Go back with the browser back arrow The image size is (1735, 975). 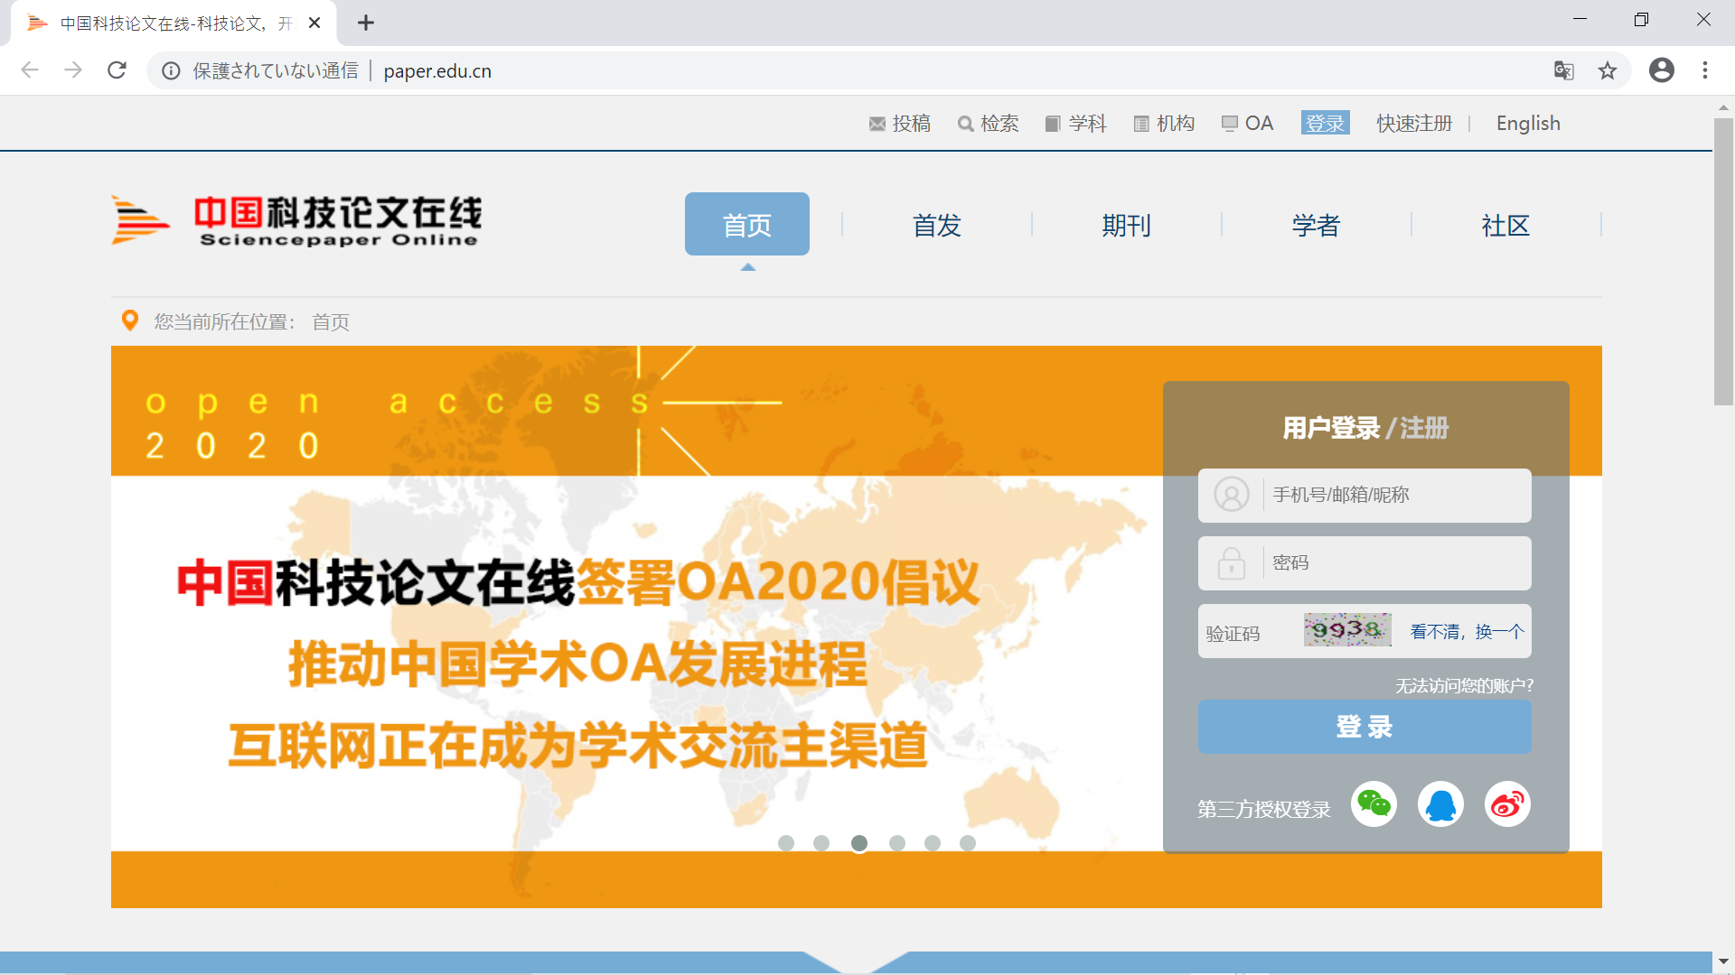30,70
